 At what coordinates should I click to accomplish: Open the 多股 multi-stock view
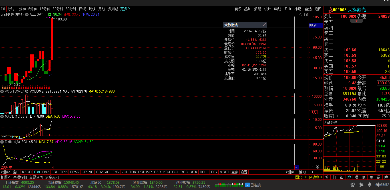(x=258, y=9)
